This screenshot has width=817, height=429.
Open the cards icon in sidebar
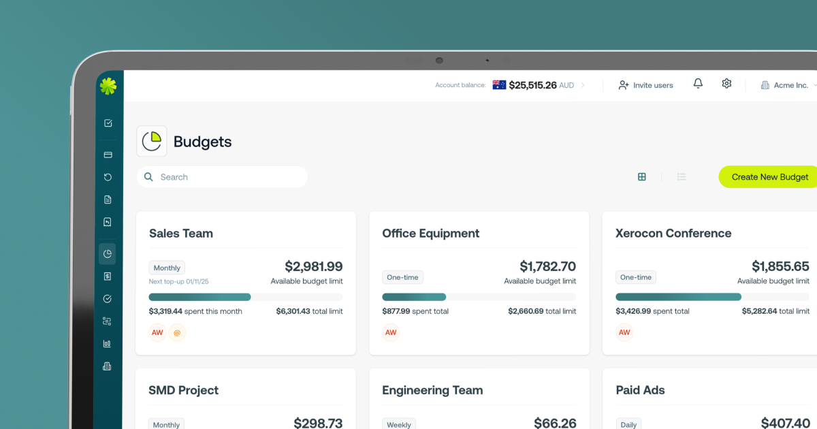(x=108, y=155)
